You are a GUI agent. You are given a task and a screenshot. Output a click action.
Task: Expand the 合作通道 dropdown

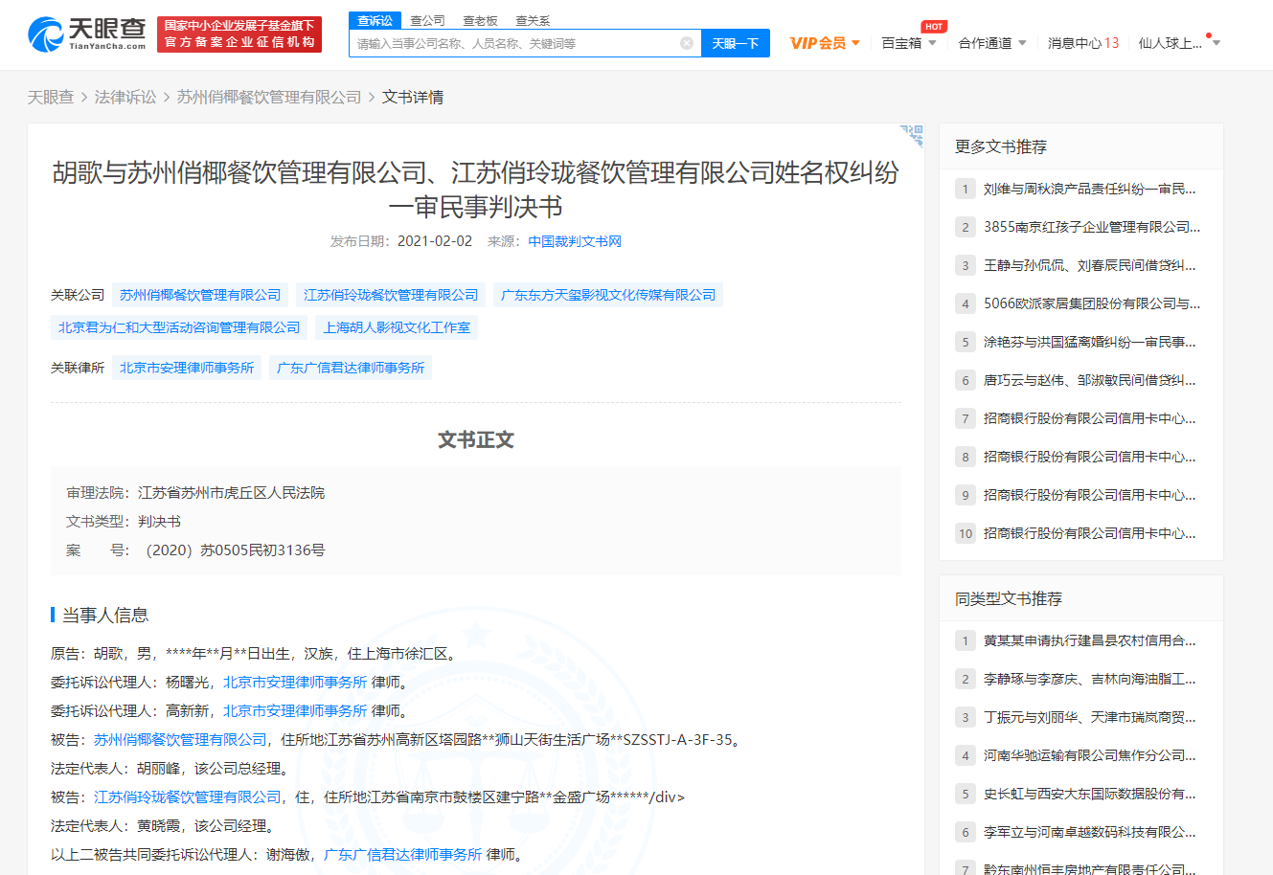point(992,43)
